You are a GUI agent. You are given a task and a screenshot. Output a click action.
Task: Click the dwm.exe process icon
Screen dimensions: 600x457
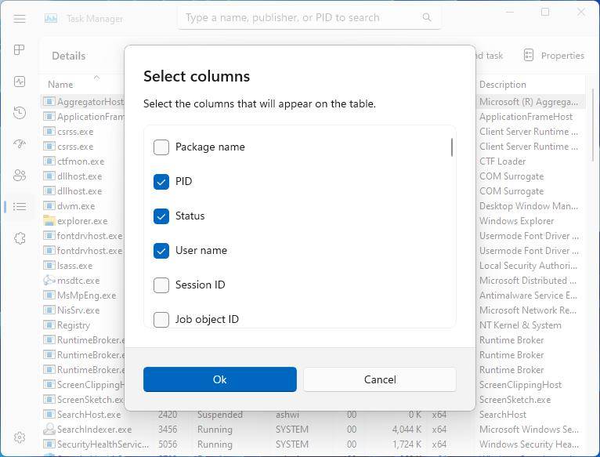(x=49, y=205)
